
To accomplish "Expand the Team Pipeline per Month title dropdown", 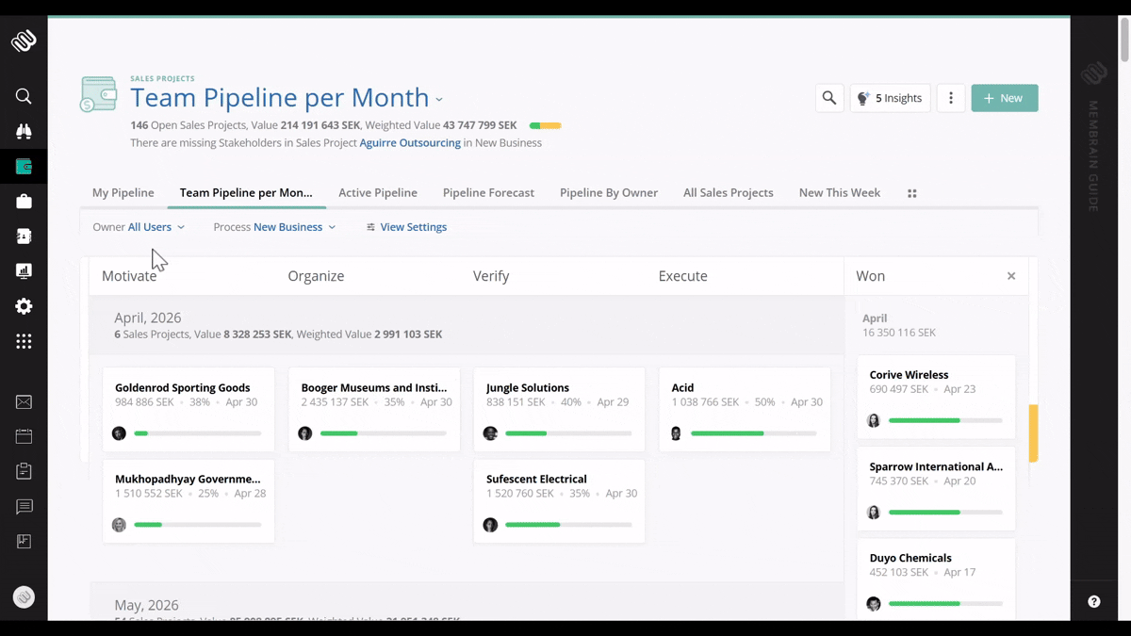I will coord(439,99).
